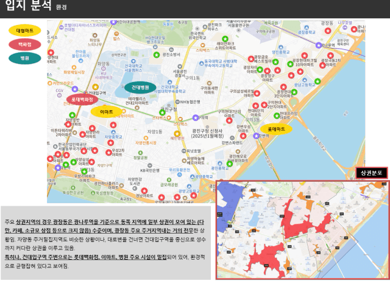Open the 상권분포 inset map
This screenshot has height=281, width=390.
pyautogui.click(x=302, y=230)
